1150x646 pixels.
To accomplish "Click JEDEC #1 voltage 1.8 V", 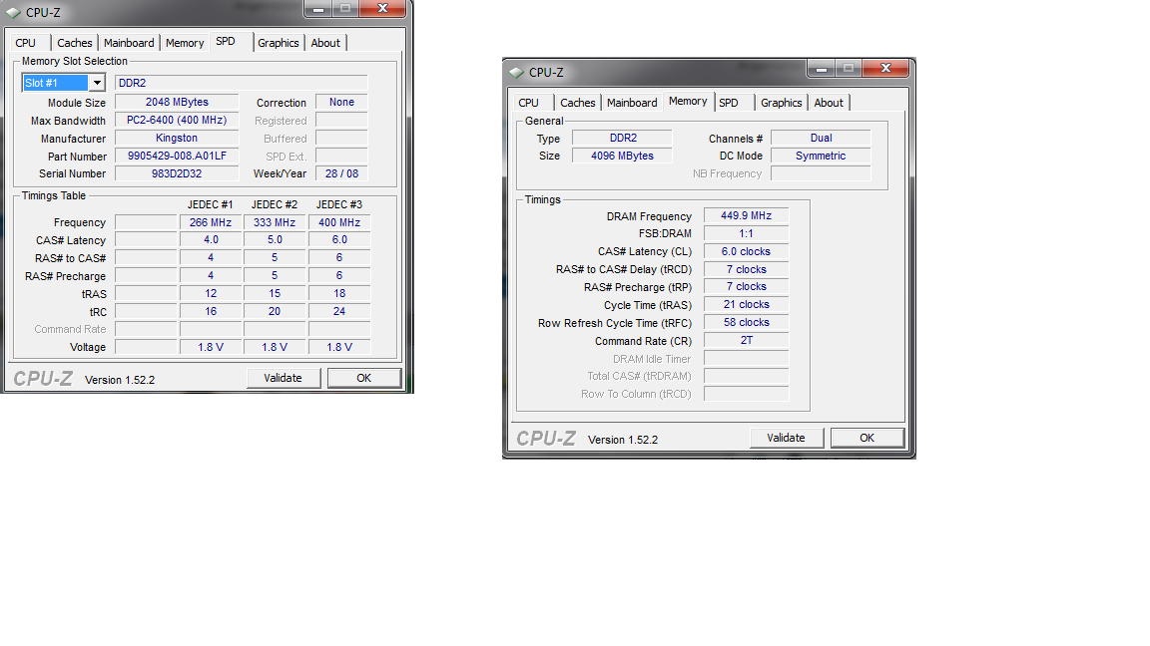I will (211, 347).
